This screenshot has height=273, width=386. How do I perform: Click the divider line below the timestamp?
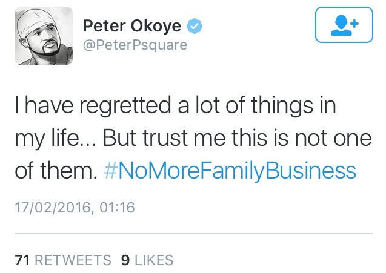(194, 233)
